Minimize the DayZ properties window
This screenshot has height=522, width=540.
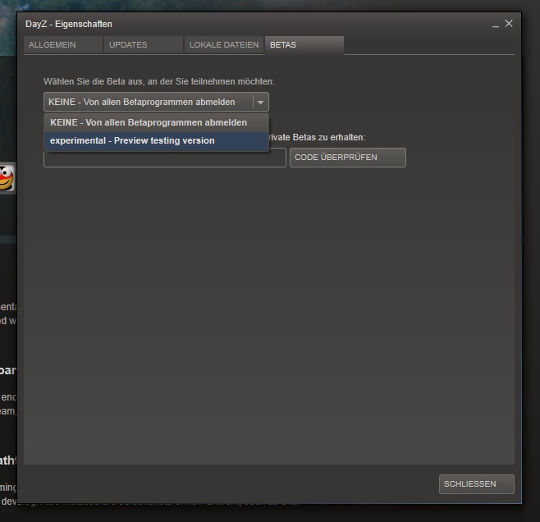pyautogui.click(x=496, y=25)
